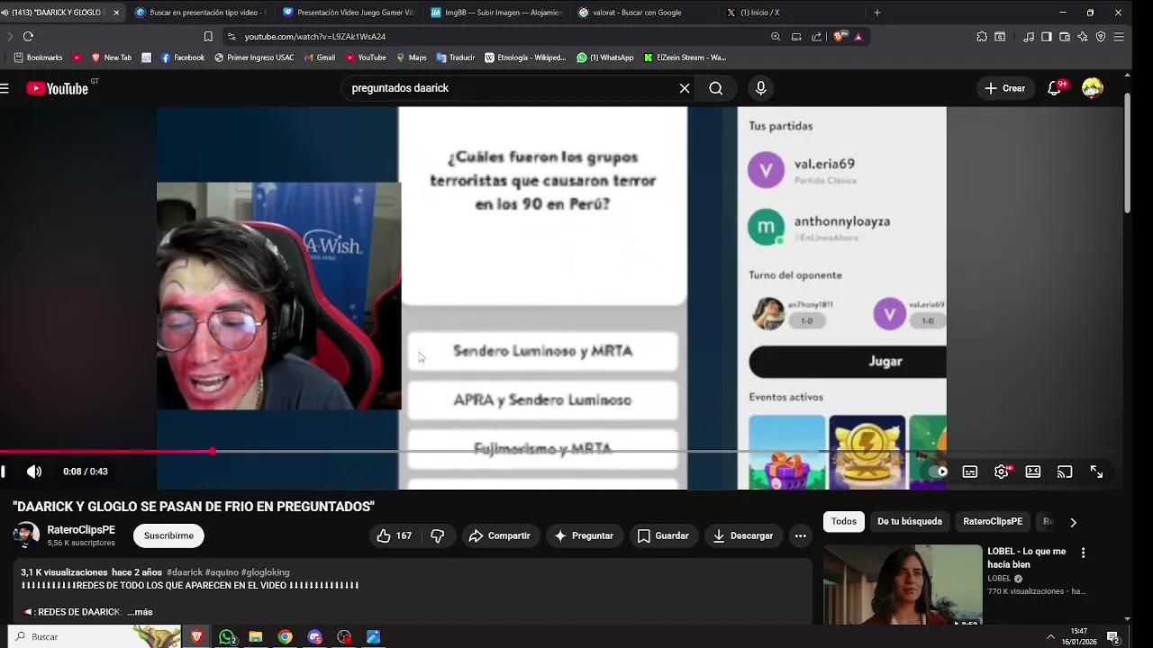Screen dimensions: 1153x648
Task: Open Brave VPN shield icon
Action: point(1101,37)
